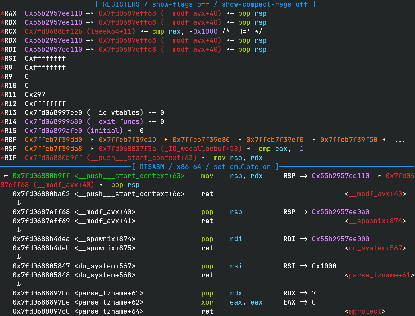Click the changed-asterisk marker beside R9
Image resolution: width=415 pixels, height=316 pixels.
click(x=2, y=77)
